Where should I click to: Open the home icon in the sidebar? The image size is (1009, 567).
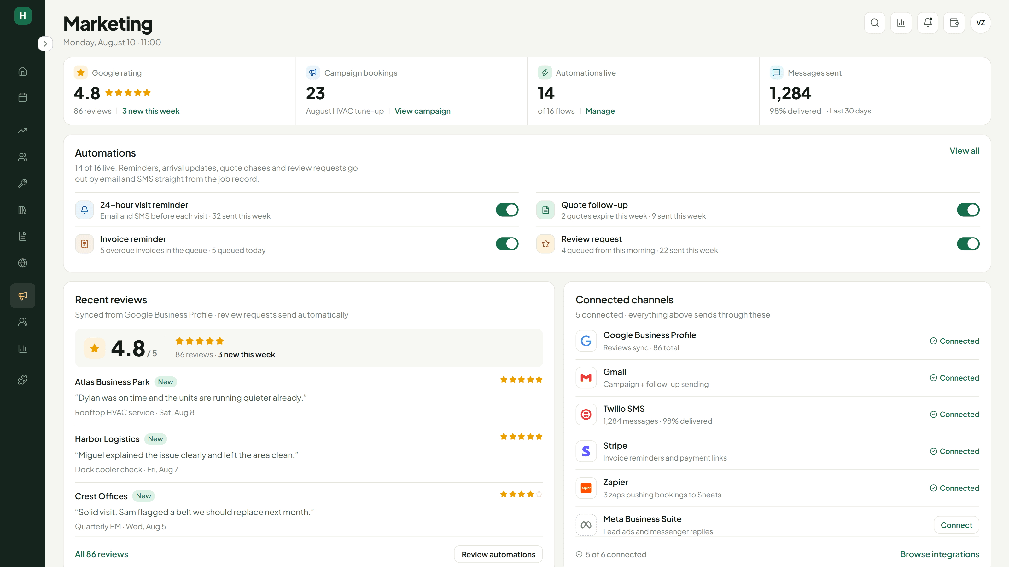click(23, 71)
